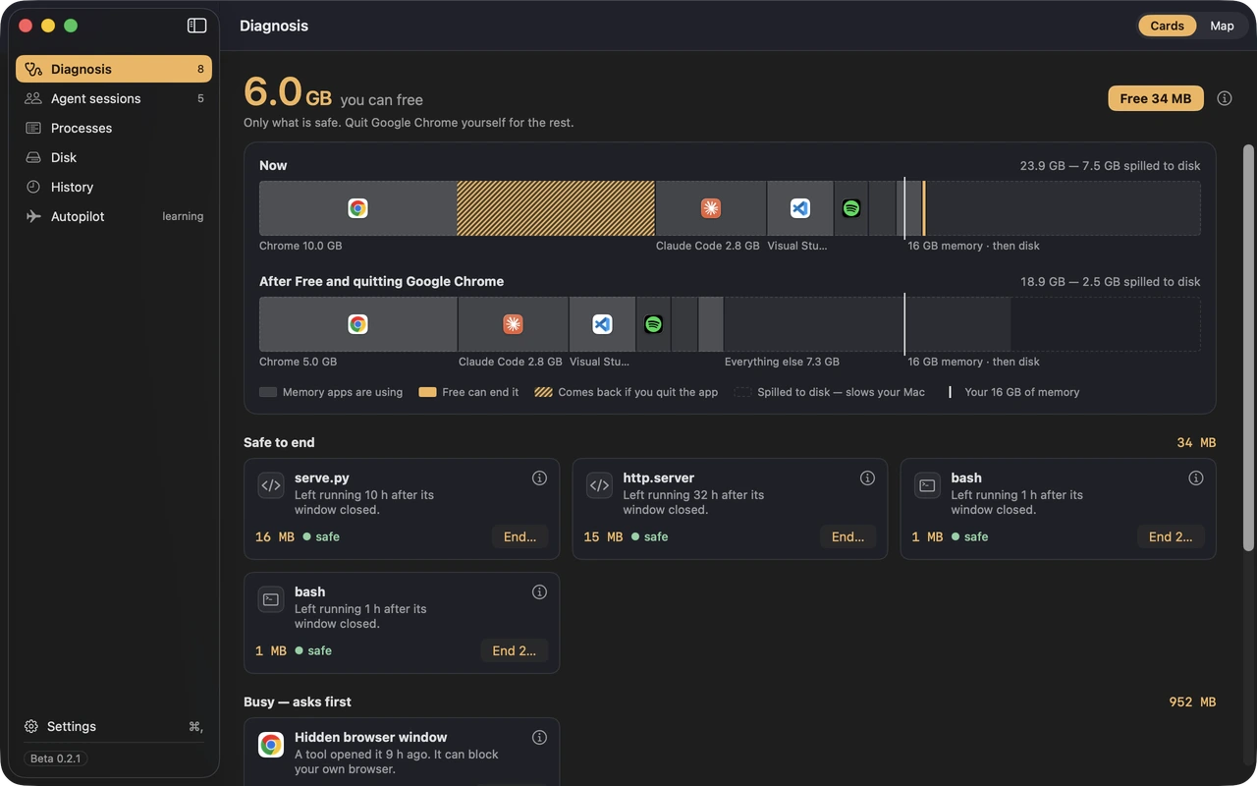Click the Free 34 MB button
Screen dimensions: 1257x786
[x=1156, y=98]
